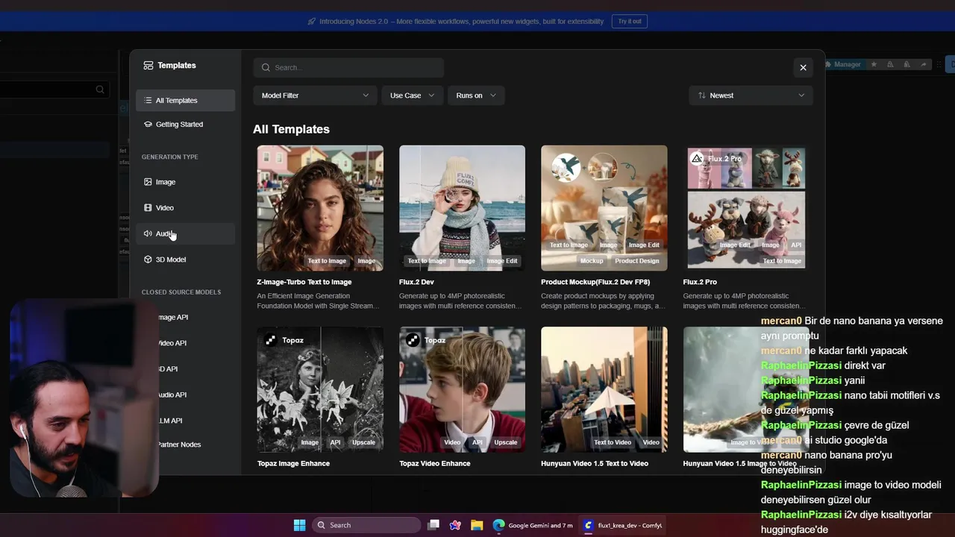955x537 pixels.
Task: Open the Image generation type category
Action: point(185,182)
